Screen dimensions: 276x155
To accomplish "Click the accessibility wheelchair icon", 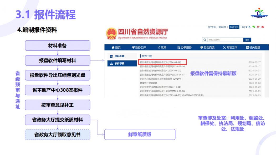I will click(249, 27).
